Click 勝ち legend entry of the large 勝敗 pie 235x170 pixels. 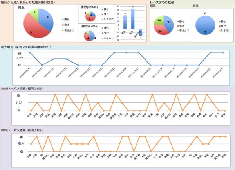[x=65, y=20]
